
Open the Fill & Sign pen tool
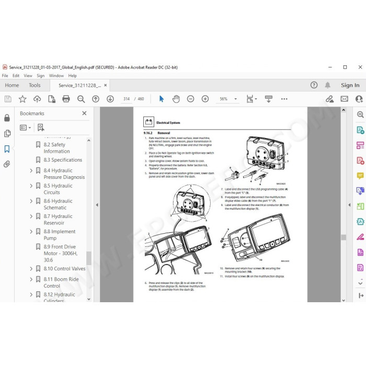[x=360, y=237]
